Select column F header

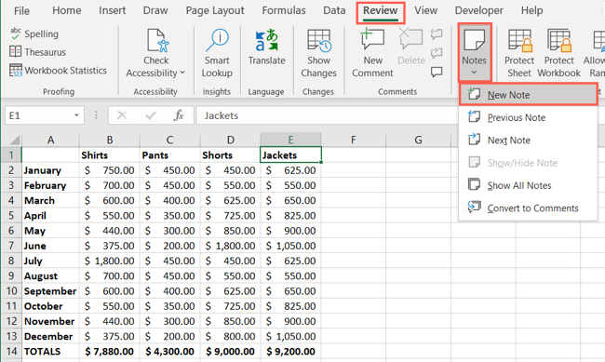353,140
